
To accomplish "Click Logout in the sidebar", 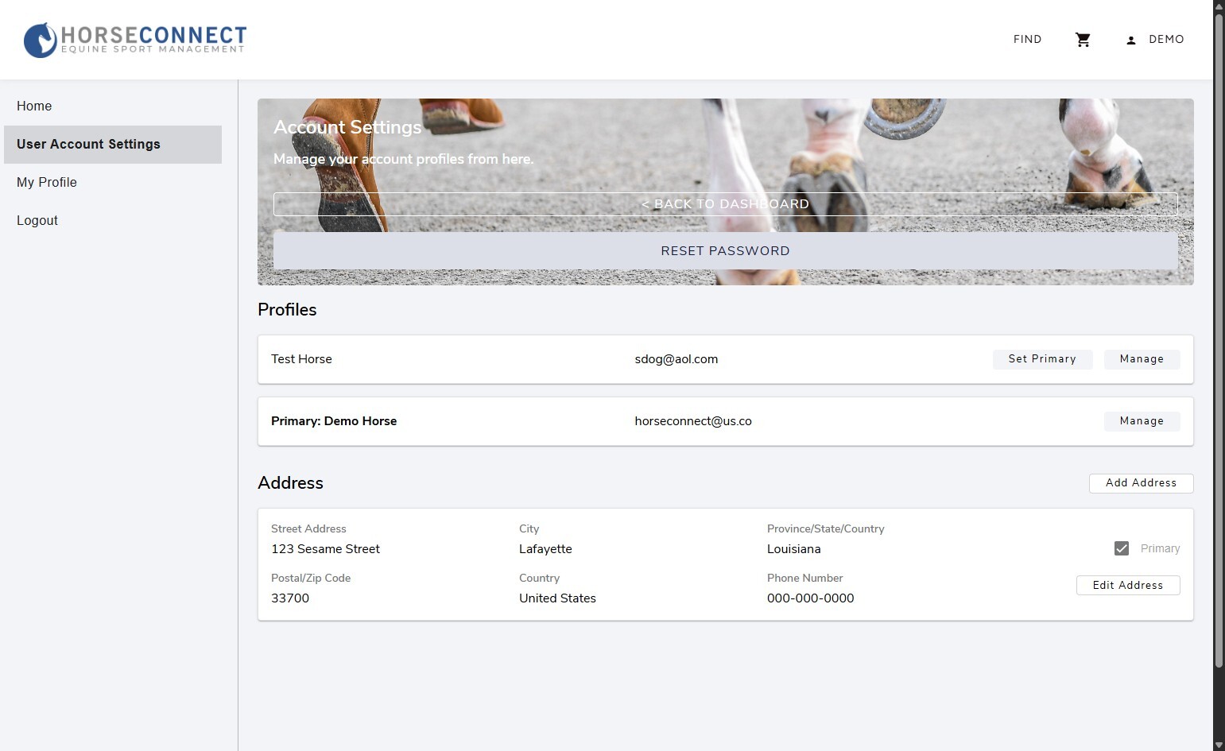I will 37,221.
